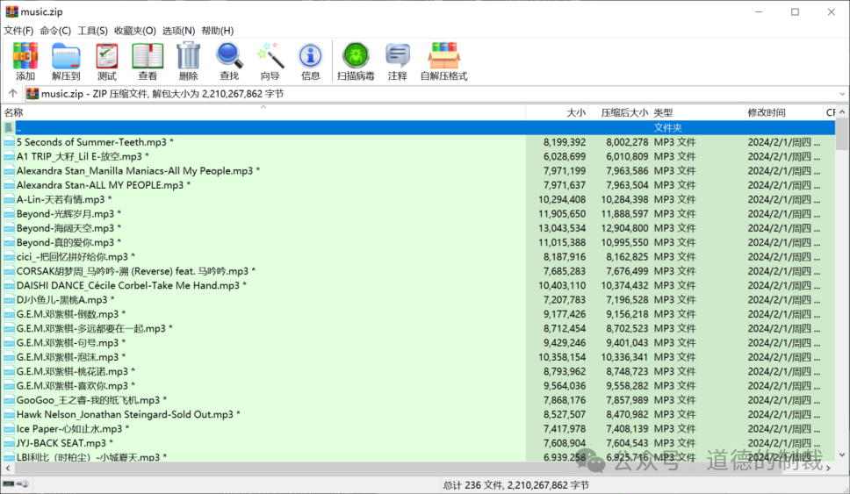This screenshot has width=850, height=494.
Task: Click the MP3 icon beside 5 Seconds of Summer-Teeth.mp3
Action: point(9,142)
